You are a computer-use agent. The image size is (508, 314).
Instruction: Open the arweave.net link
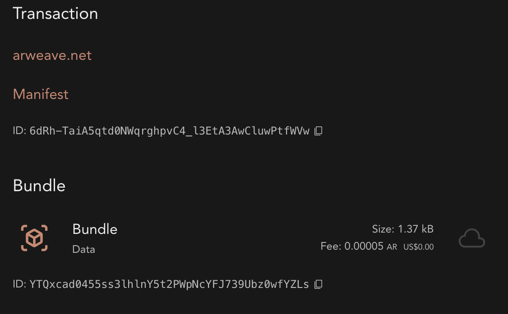tap(52, 56)
